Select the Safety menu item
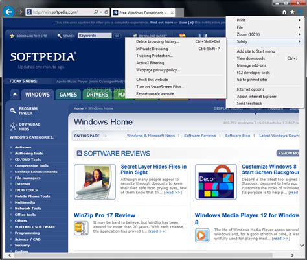The height and width of the screenshot is (260, 307). tap(265, 41)
